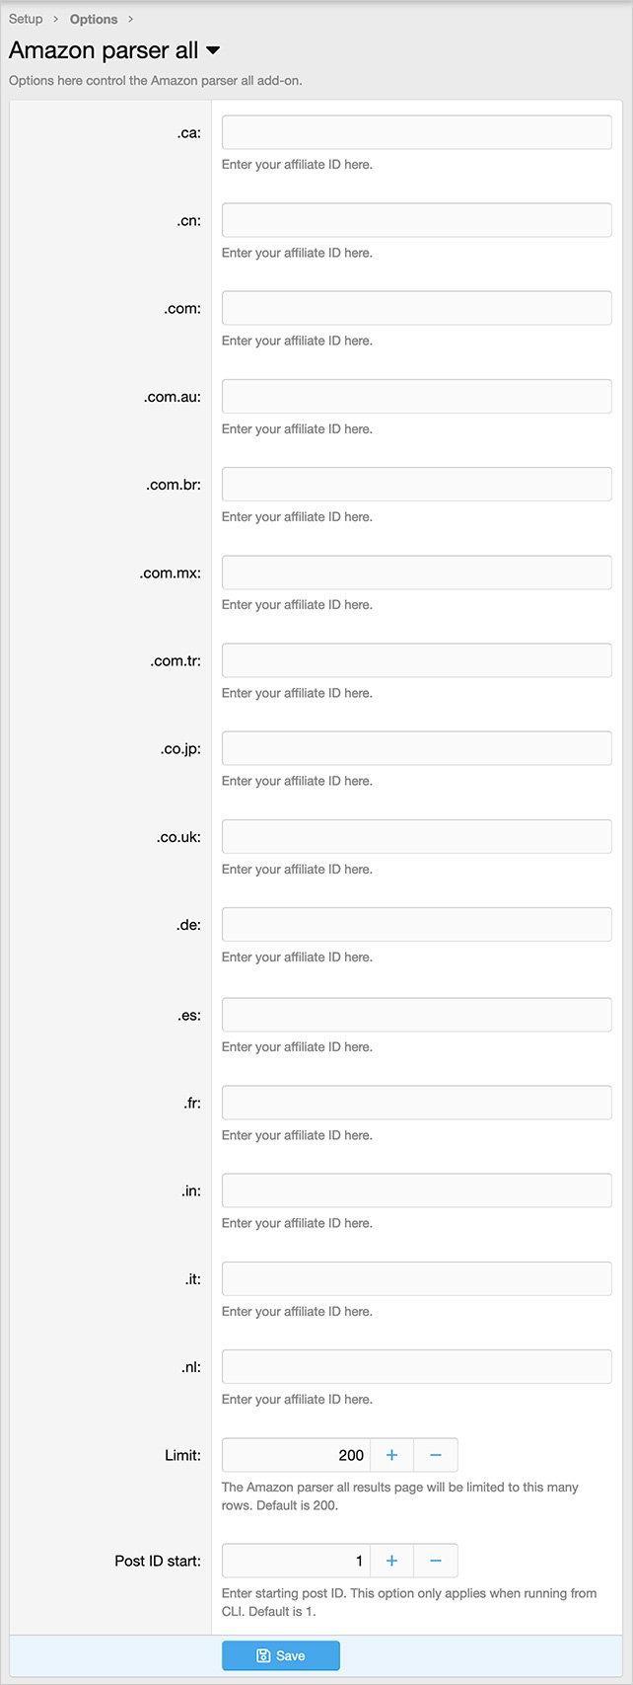Click minus icon for Limit
This screenshot has height=1685, width=633.
[x=436, y=1455]
